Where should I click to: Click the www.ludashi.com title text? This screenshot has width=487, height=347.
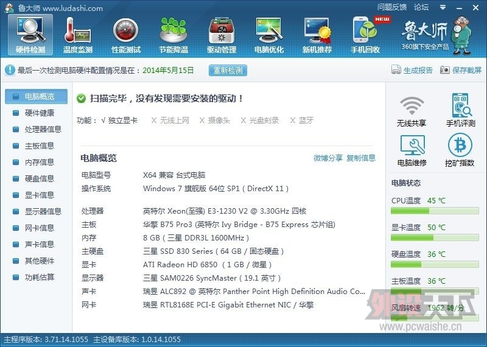point(72,8)
